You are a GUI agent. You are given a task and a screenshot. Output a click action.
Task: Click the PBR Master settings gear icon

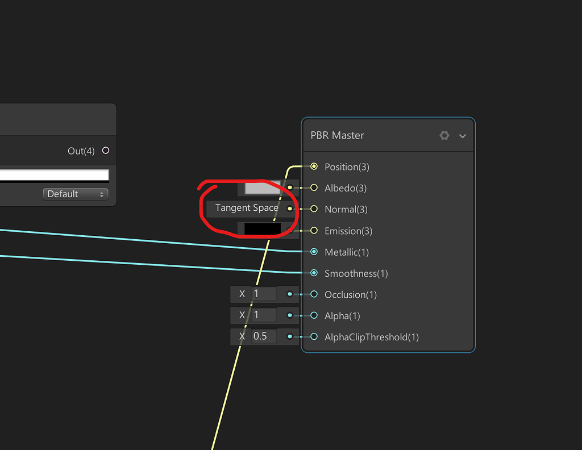pos(444,135)
